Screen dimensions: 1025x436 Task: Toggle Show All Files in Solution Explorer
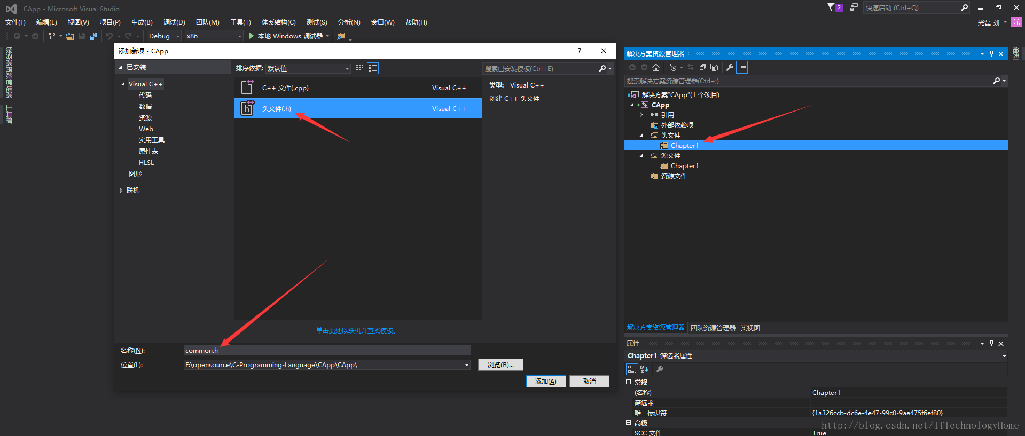click(714, 67)
